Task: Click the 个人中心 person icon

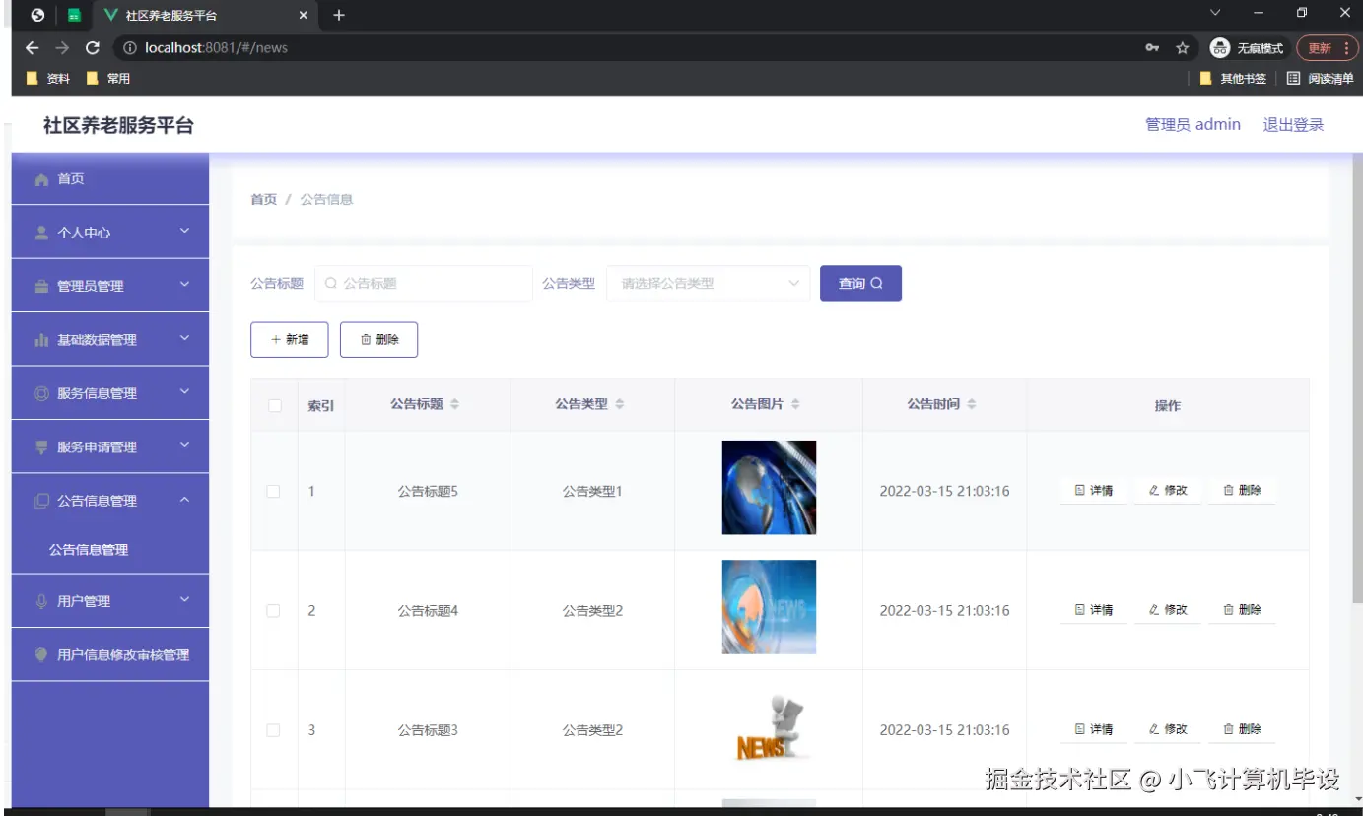Action: coord(40,232)
